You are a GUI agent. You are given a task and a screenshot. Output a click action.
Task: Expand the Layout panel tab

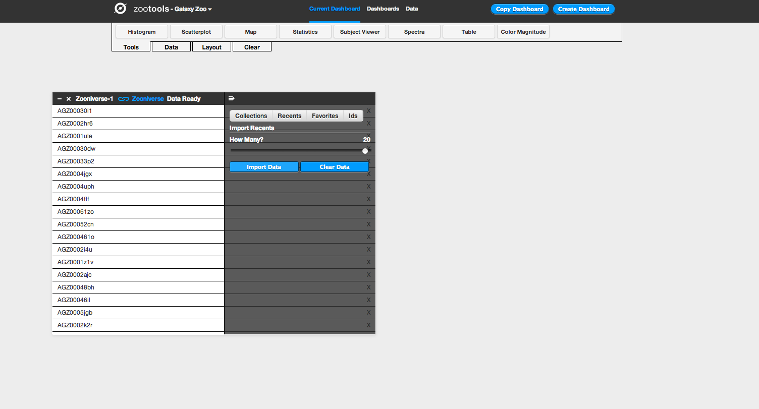coord(211,47)
